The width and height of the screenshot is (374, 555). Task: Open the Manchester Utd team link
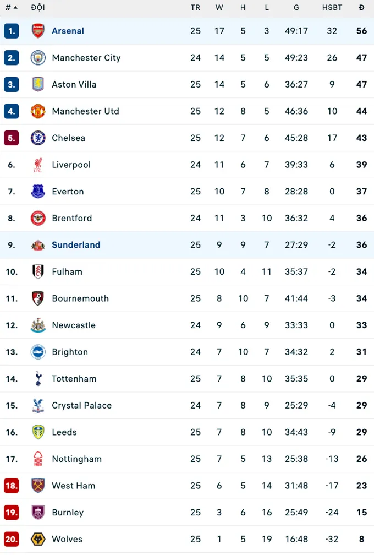coord(85,111)
